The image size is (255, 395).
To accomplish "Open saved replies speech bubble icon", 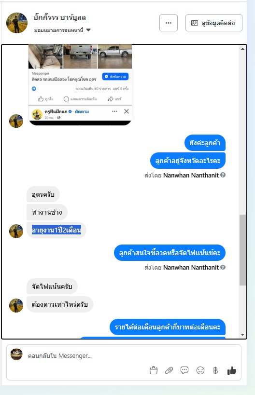I will (x=184, y=370).
